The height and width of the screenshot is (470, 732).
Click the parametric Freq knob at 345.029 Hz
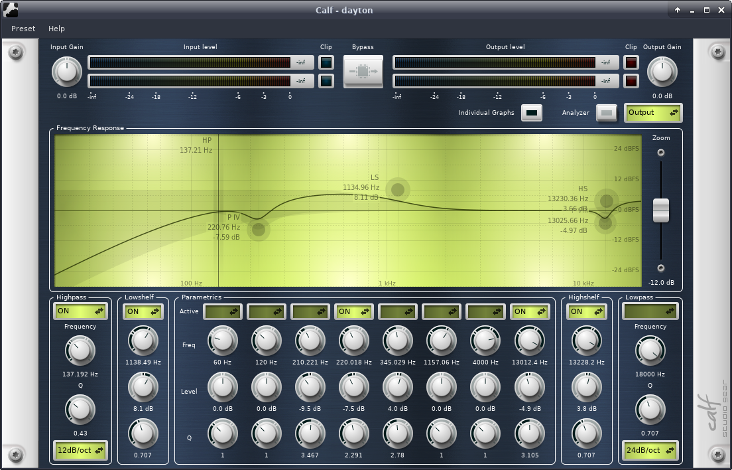click(398, 341)
